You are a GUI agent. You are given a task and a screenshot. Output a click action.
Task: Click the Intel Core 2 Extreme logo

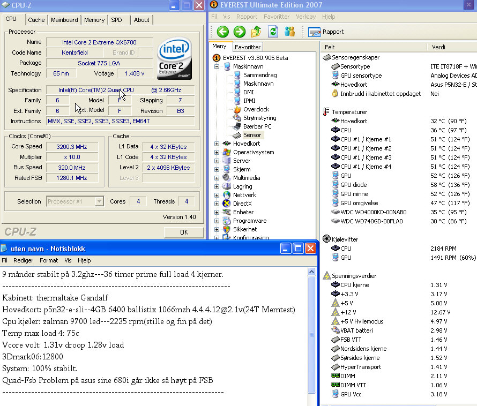tap(174, 58)
